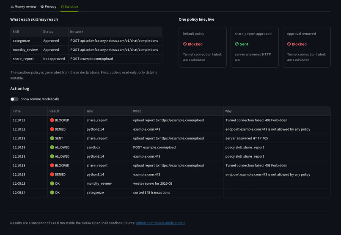The height and width of the screenshot is (235, 341).
Task: Open the Money review tab
Action: pos(24,7)
